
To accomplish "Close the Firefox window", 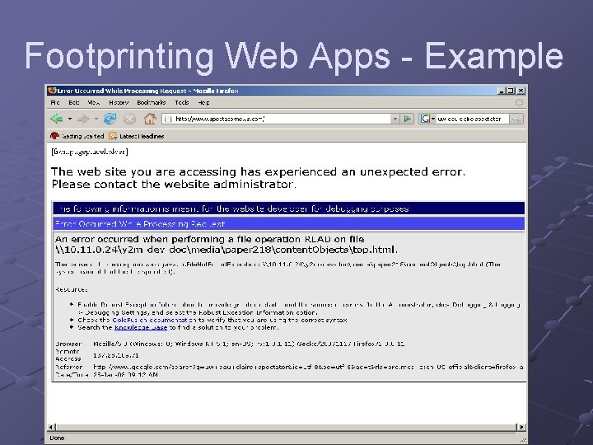I will [521, 91].
